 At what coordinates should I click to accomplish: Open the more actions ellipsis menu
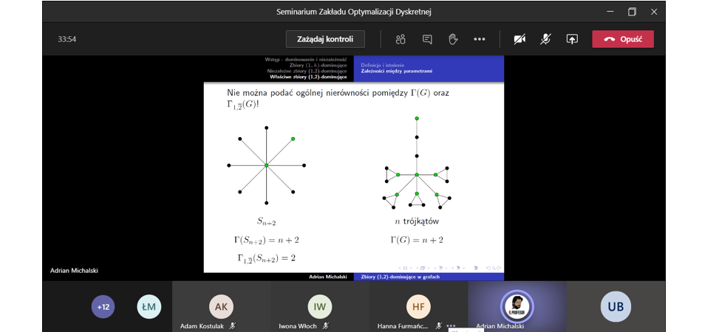click(x=479, y=39)
